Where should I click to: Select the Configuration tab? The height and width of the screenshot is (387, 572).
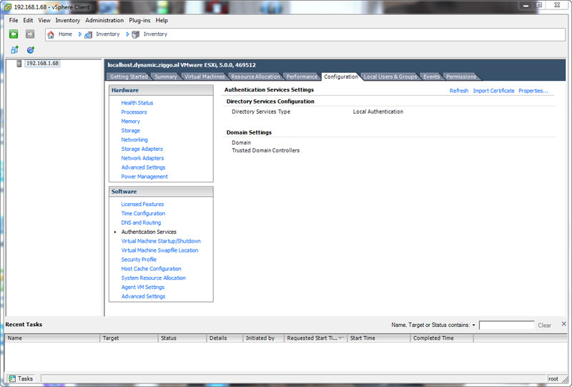[x=341, y=77]
